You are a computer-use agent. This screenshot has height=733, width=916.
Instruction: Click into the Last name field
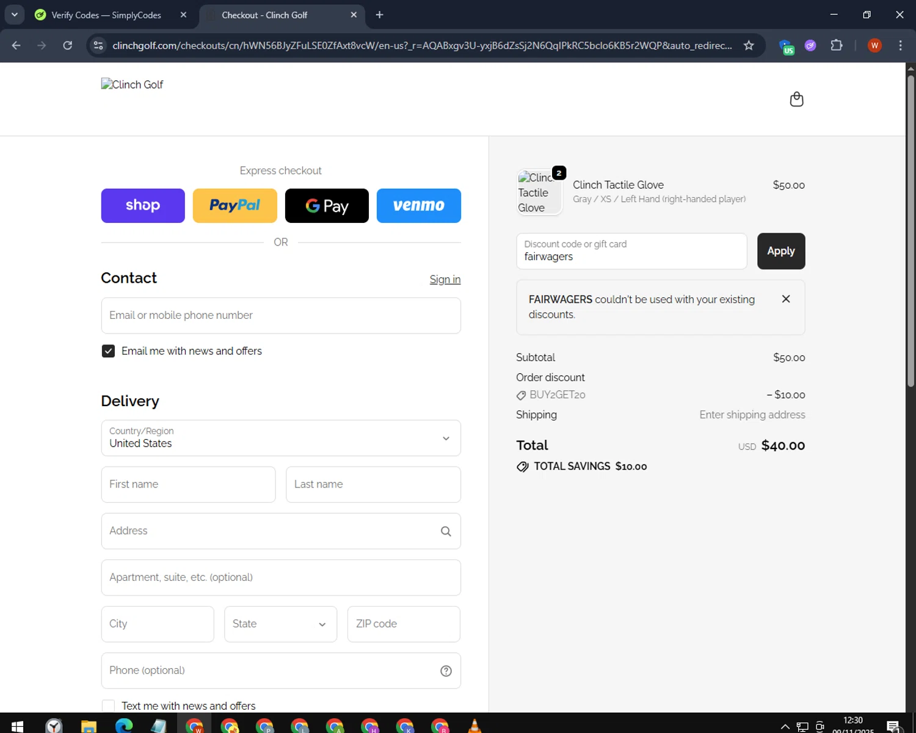click(373, 484)
